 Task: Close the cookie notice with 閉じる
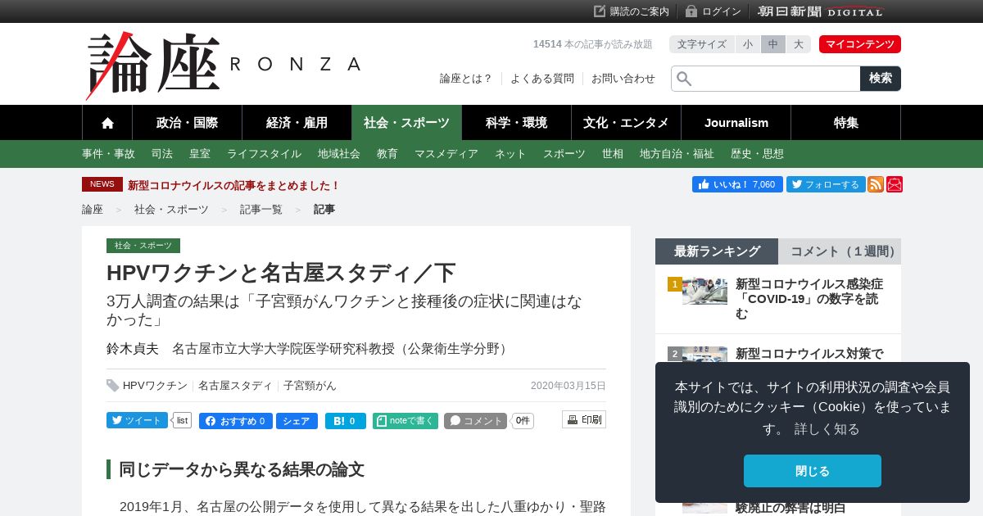(813, 471)
